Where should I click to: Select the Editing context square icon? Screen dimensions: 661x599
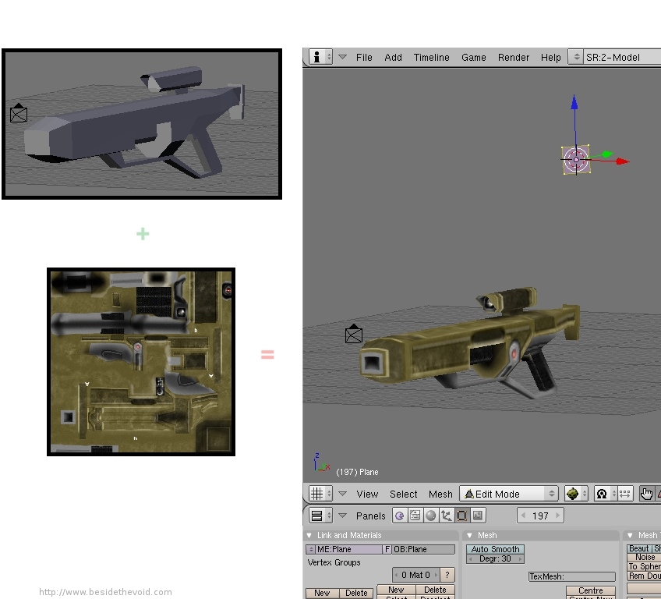pyautogui.click(x=462, y=516)
